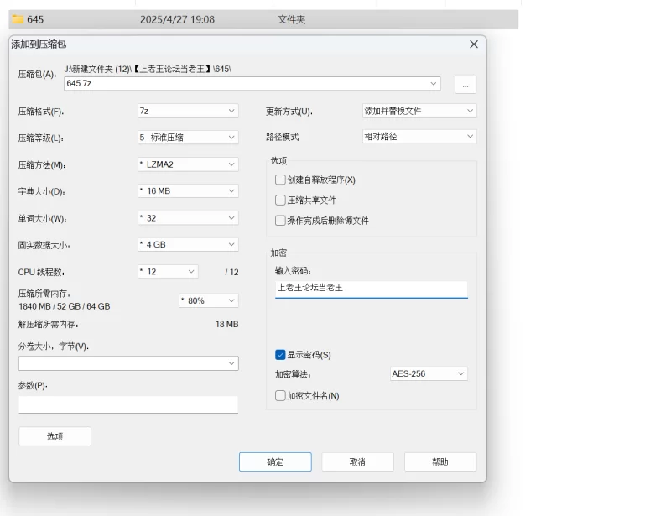Enable the 创建自释放程序(X) checkbox
Image resolution: width=671 pixels, height=516 pixels.
(280, 180)
